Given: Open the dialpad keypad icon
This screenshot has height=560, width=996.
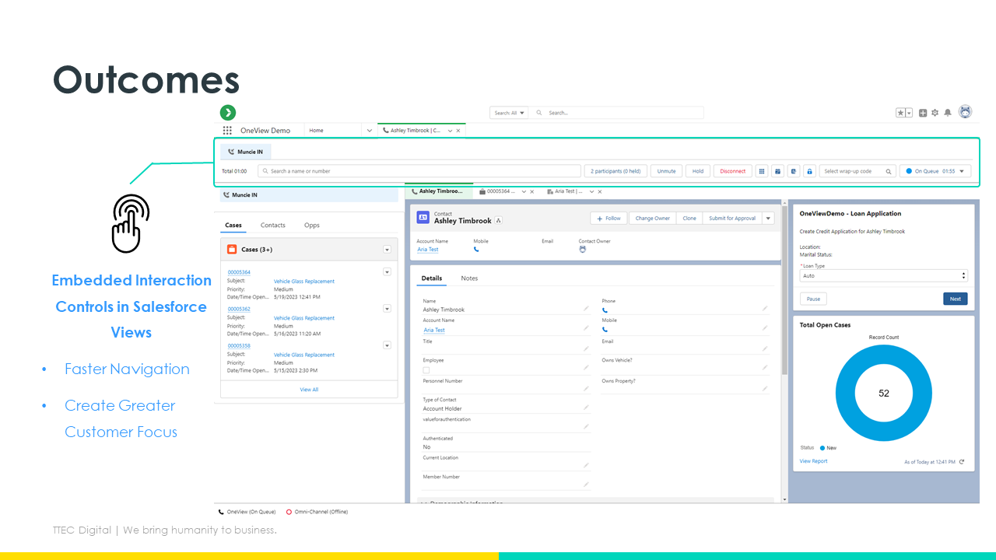Looking at the screenshot, I should [x=762, y=171].
